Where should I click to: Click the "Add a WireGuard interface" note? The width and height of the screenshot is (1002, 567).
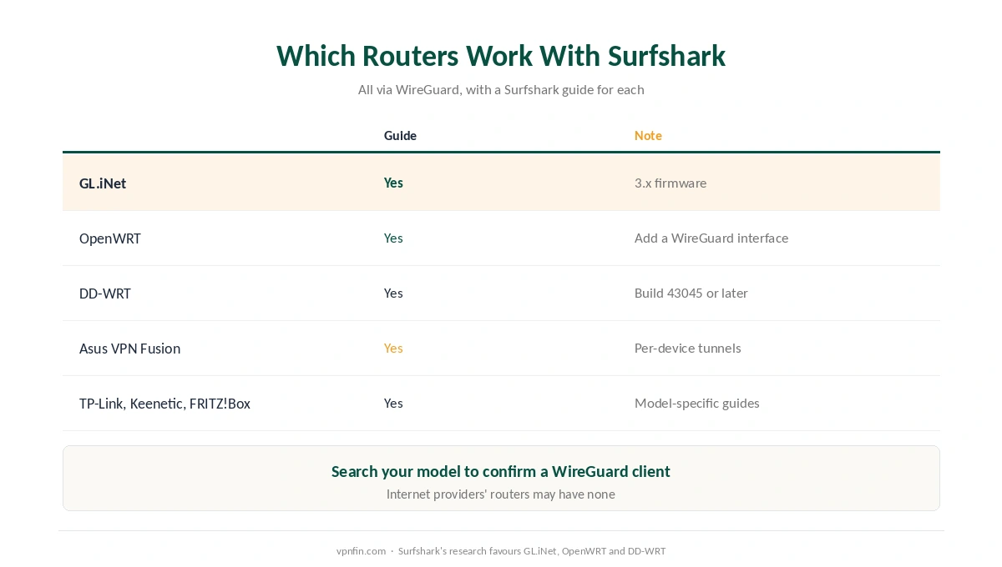click(711, 238)
